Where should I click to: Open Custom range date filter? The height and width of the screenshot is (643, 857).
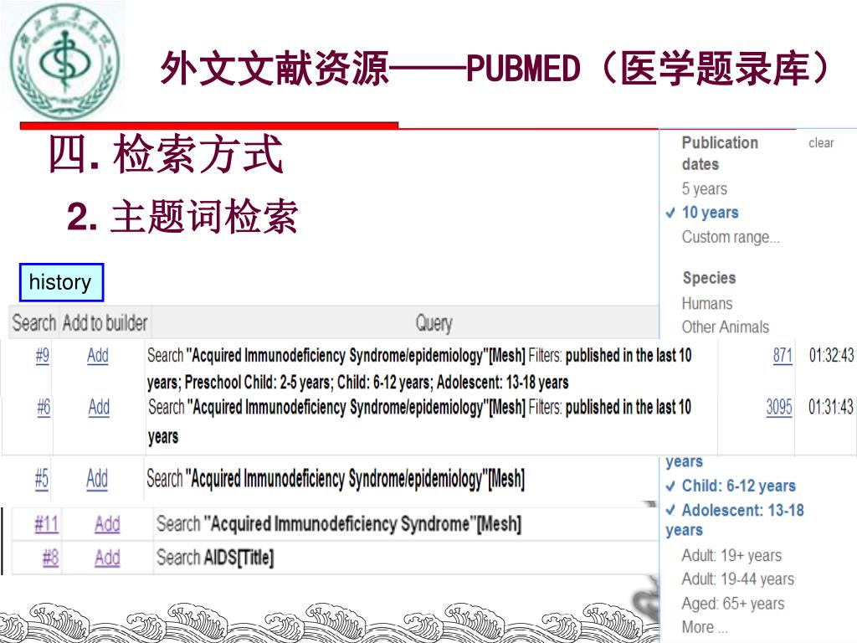click(731, 237)
